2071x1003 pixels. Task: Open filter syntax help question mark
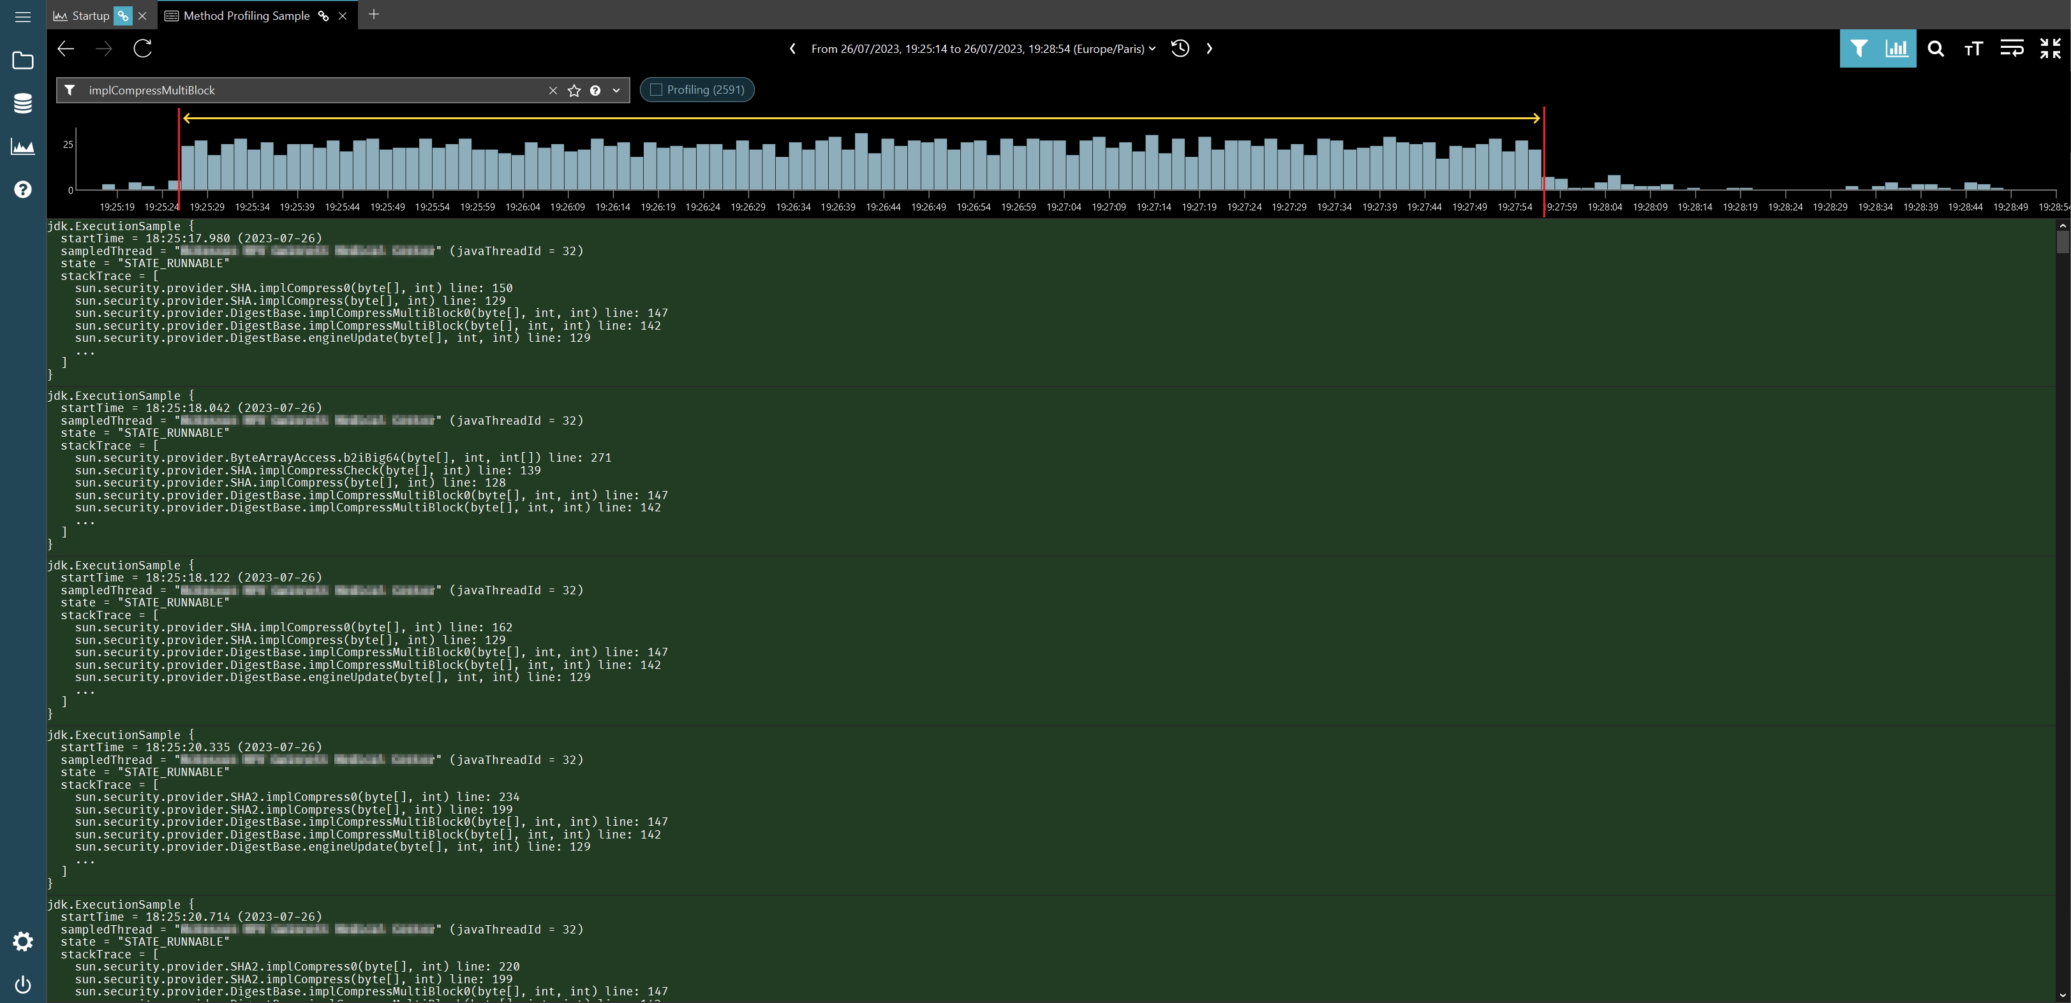[x=595, y=91]
